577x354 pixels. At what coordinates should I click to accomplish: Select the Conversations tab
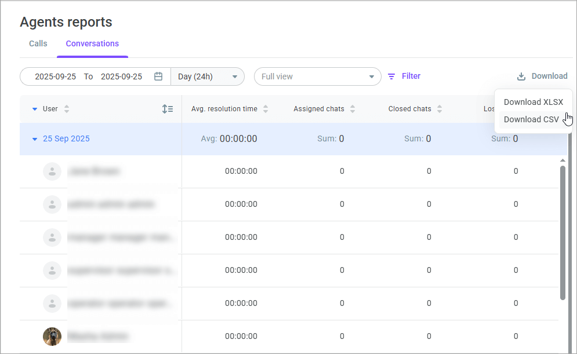click(92, 43)
